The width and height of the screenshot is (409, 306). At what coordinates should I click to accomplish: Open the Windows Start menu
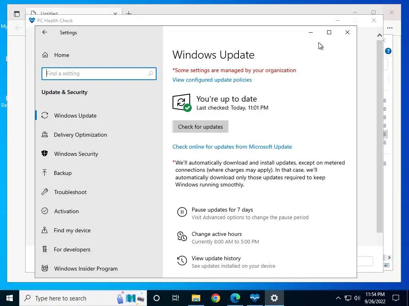pos(10,298)
